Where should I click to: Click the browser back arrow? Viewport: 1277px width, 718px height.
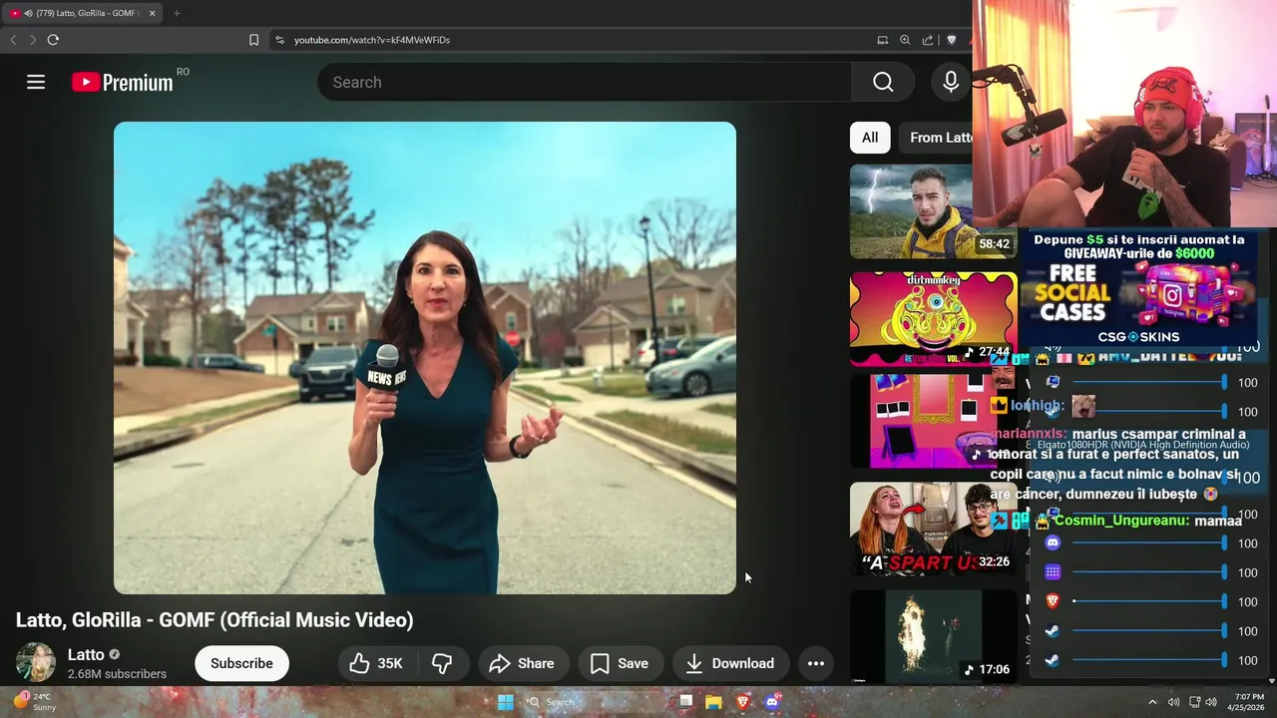point(13,40)
